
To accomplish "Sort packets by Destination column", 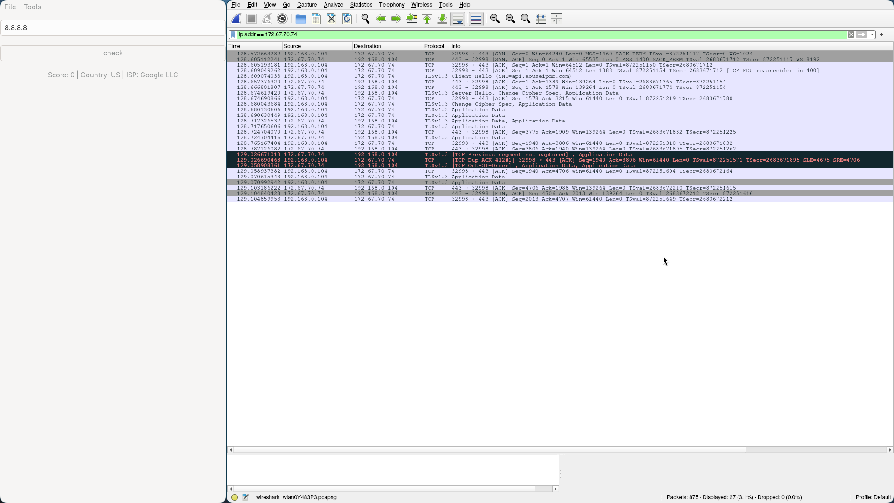I will (x=388, y=46).
